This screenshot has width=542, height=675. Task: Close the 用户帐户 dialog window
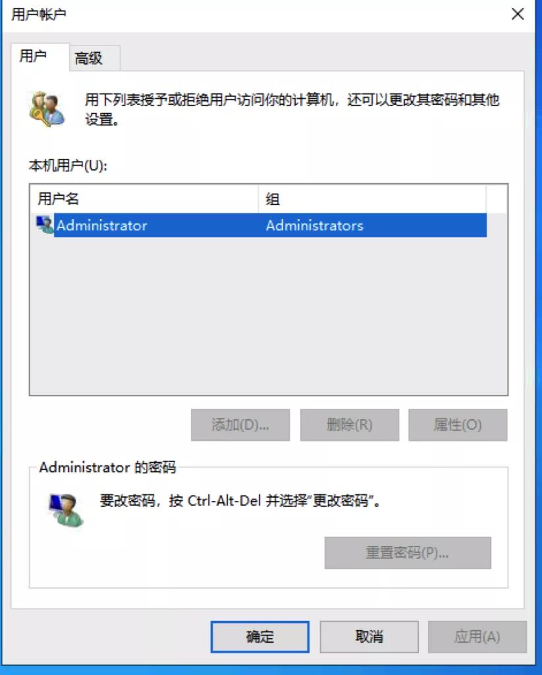pyautogui.click(x=518, y=15)
